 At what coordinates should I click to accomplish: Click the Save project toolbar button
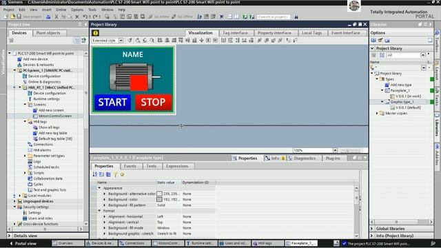pos(30,17)
